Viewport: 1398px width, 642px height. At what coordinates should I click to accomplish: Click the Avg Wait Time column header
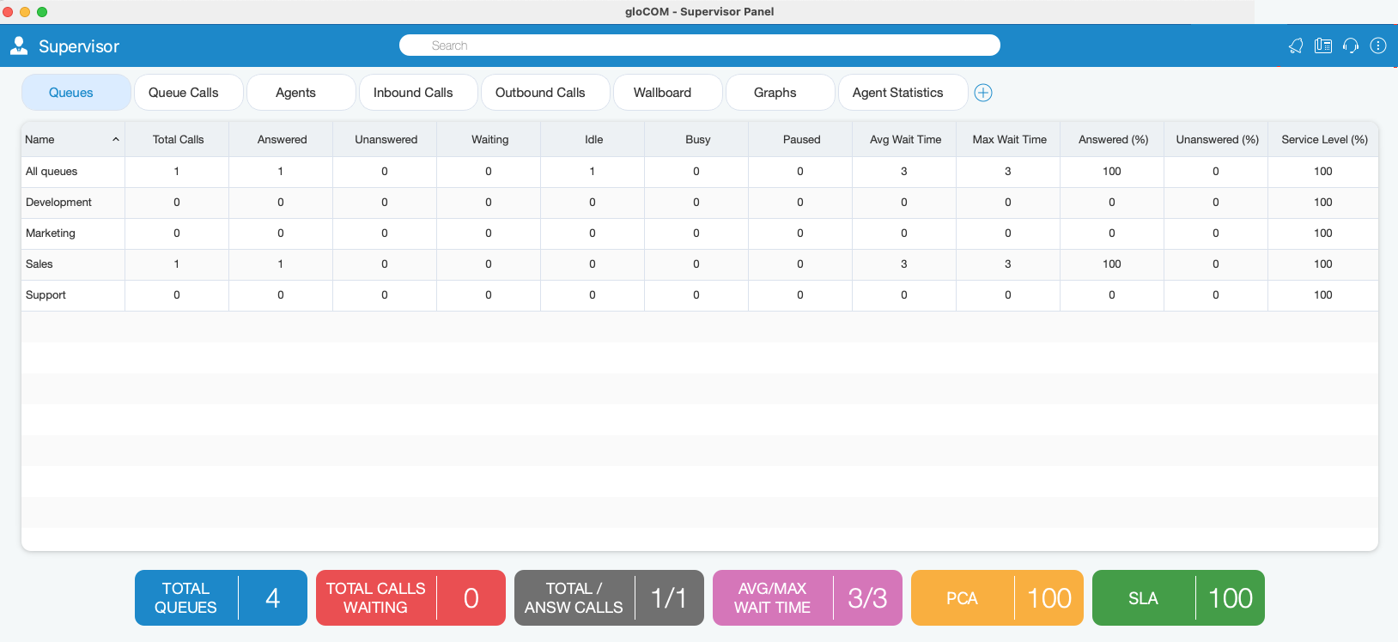coord(904,140)
